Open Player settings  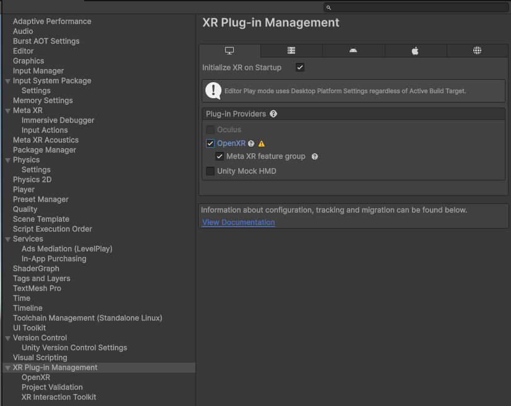tap(24, 190)
